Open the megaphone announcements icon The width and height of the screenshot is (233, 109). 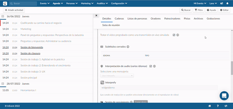[222, 3]
